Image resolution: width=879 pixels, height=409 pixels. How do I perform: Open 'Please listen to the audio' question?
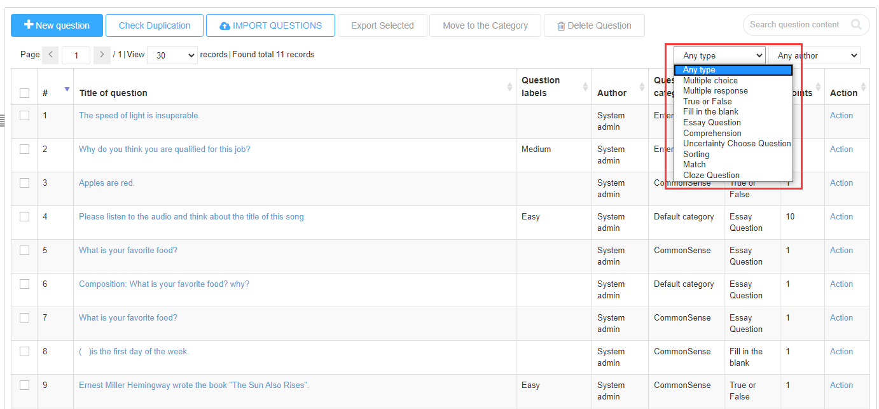192,217
